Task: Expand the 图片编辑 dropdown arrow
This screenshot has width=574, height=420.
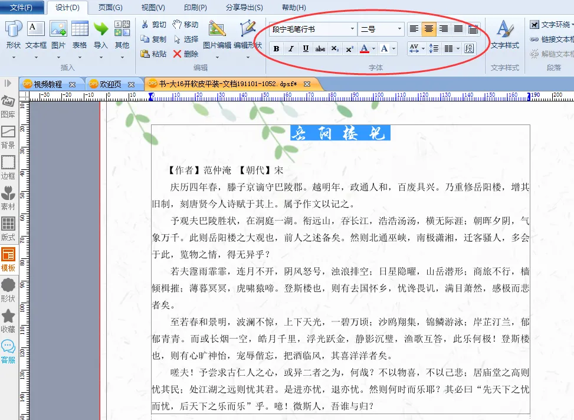Action: (217, 57)
